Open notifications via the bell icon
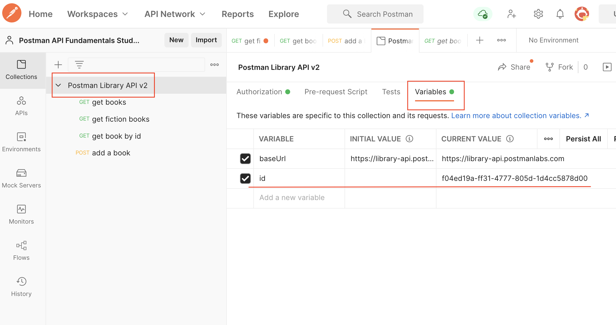The height and width of the screenshot is (325, 616). tap(560, 14)
